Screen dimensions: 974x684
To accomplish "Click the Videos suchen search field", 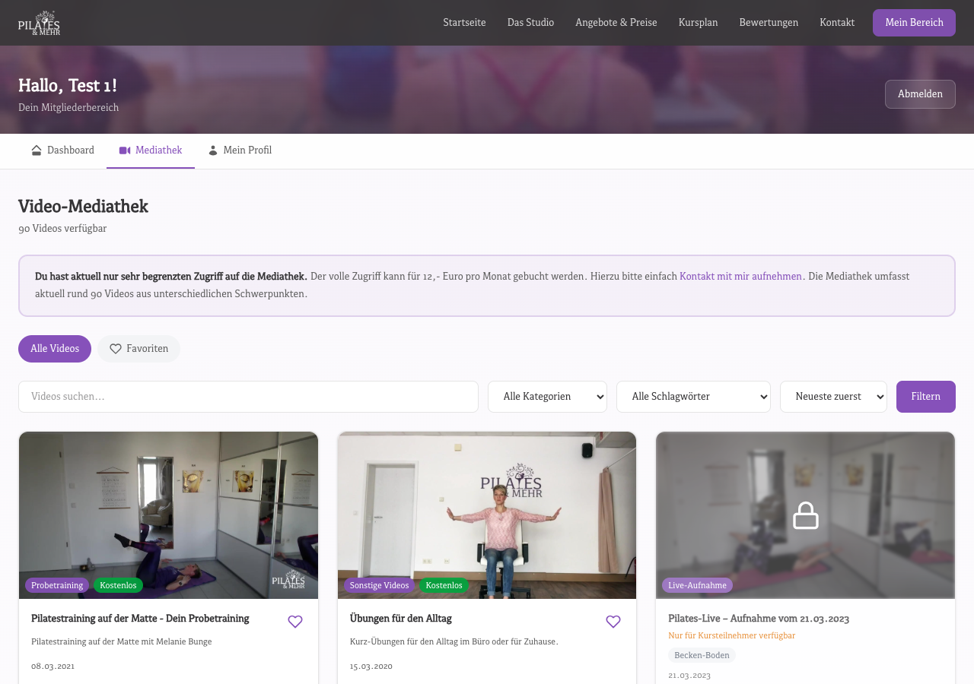I will [x=248, y=397].
